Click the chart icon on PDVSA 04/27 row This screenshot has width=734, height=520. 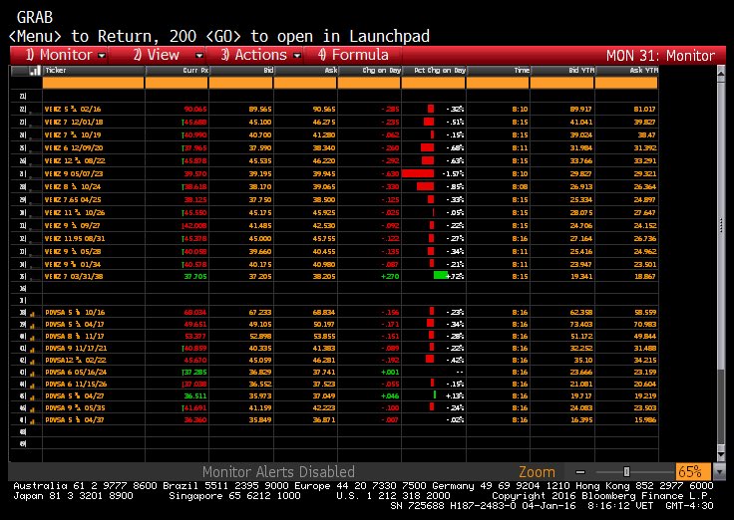(x=33, y=396)
